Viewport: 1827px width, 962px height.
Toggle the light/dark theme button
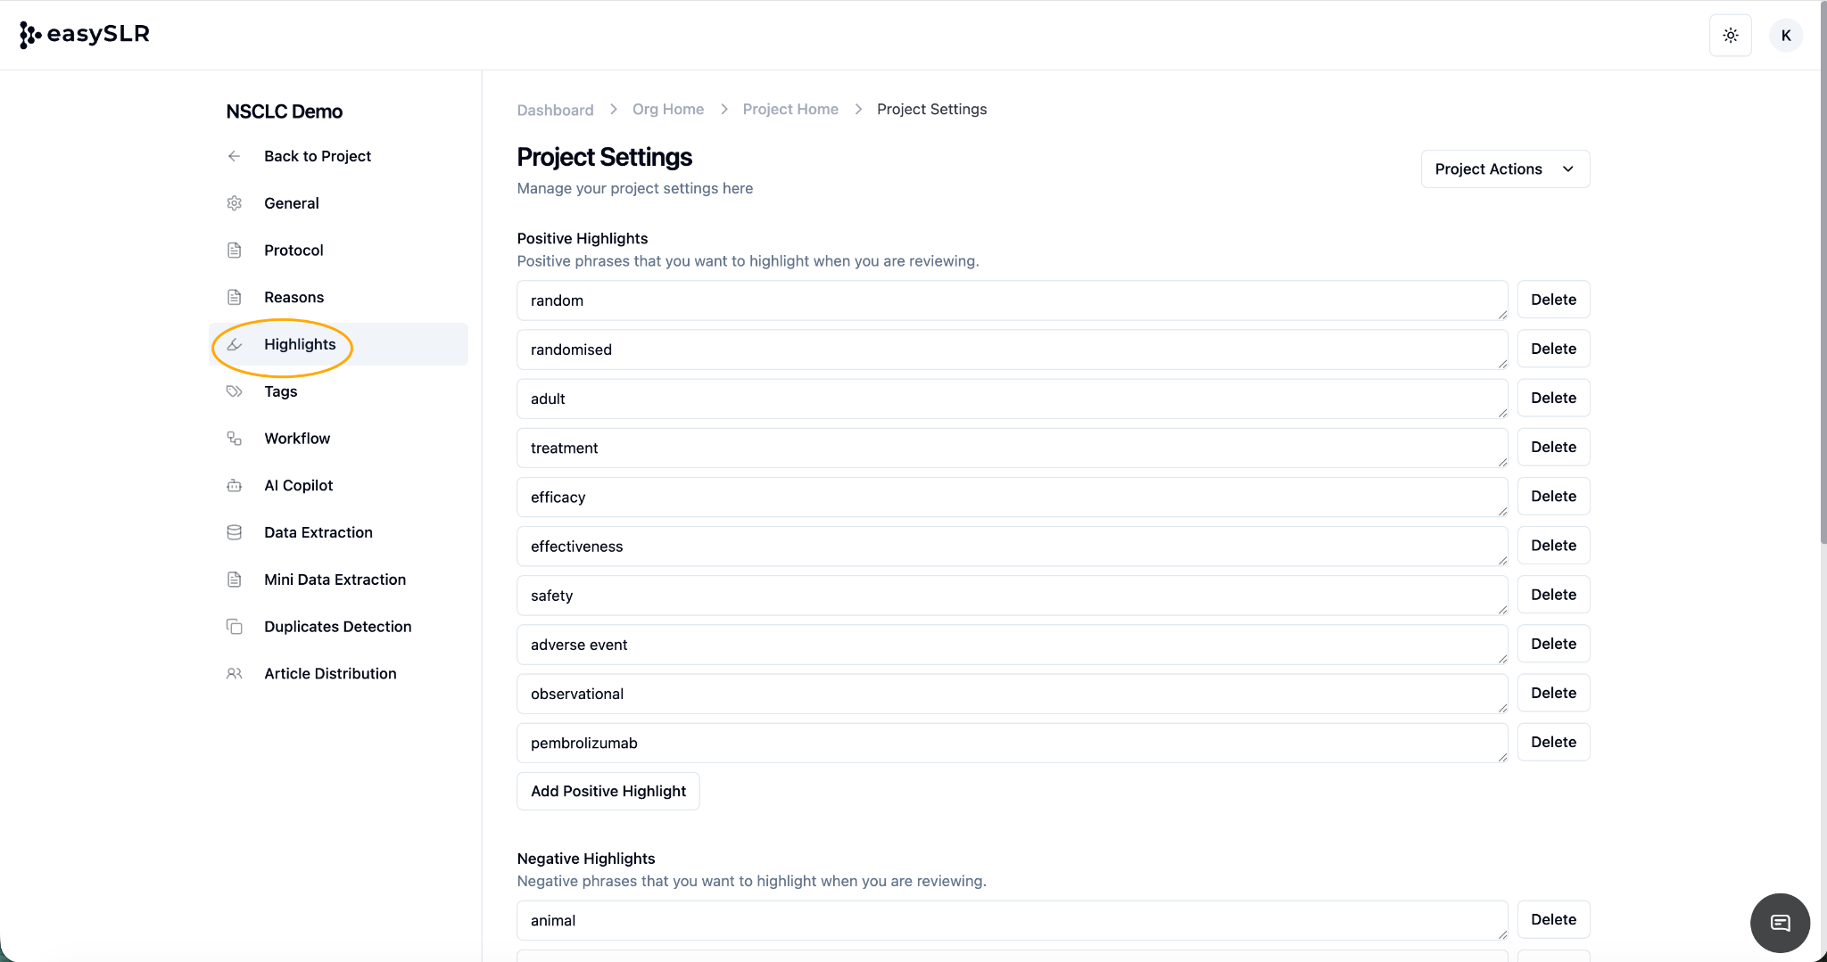click(1730, 36)
